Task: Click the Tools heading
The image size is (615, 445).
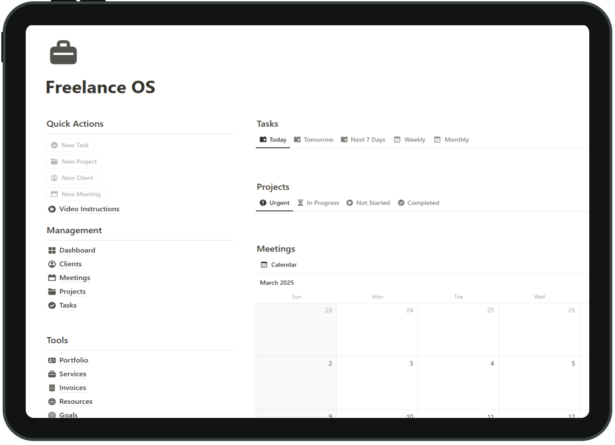Action: pyautogui.click(x=57, y=340)
